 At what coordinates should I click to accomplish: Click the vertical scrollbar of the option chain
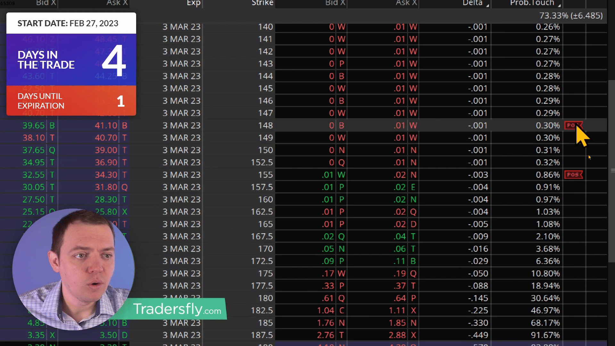(x=611, y=170)
